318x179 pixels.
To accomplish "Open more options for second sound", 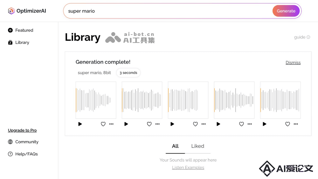I will 157,124.
